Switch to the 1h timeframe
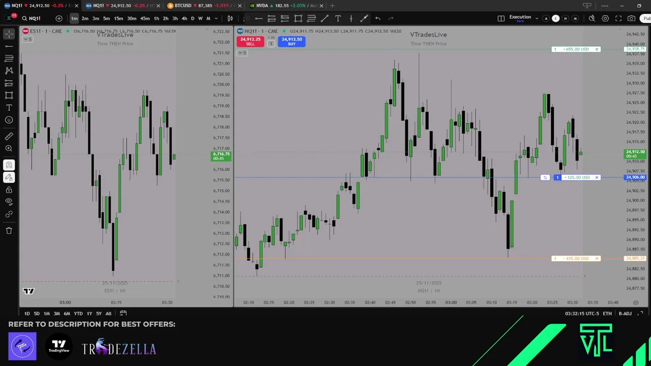This screenshot has height=366, width=651. (x=156, y=18)
